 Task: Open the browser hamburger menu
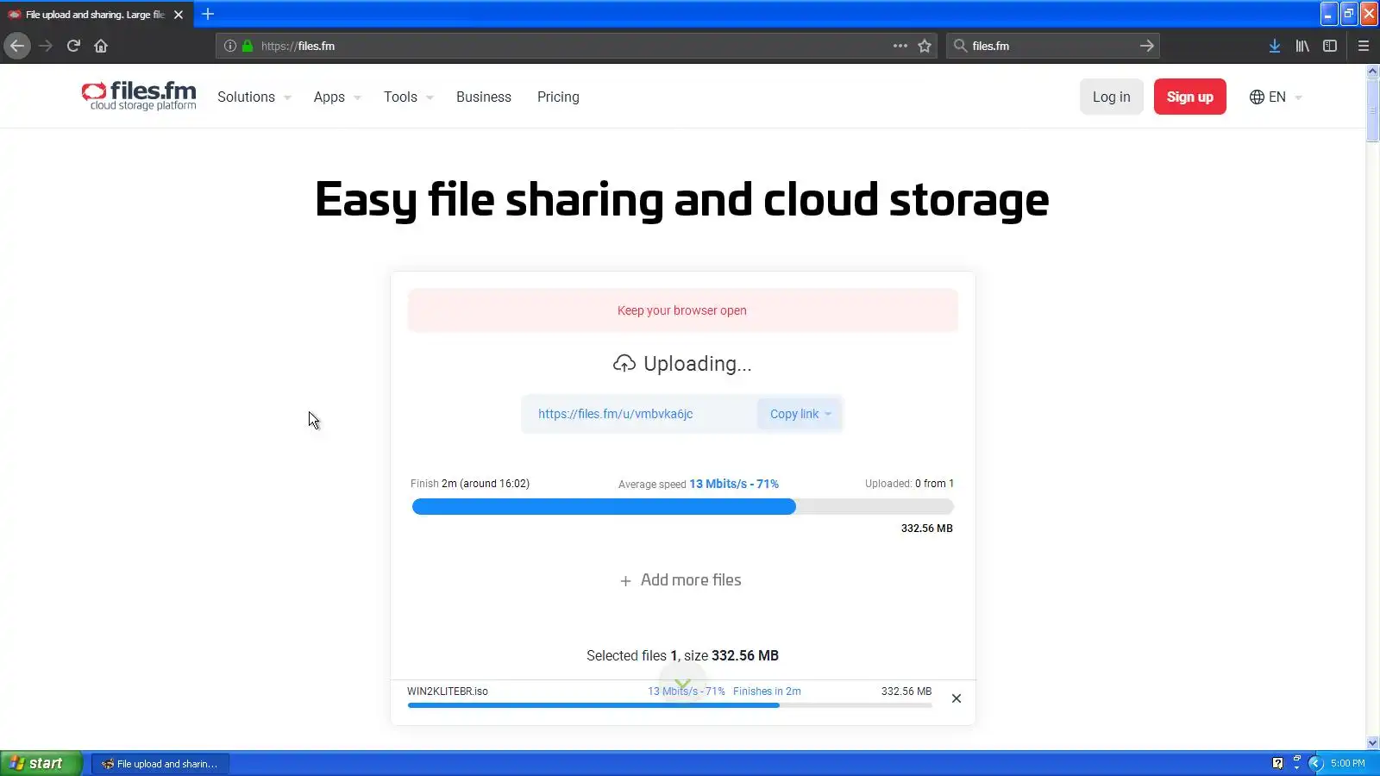pyautogui.click(x=1364, y=46)
